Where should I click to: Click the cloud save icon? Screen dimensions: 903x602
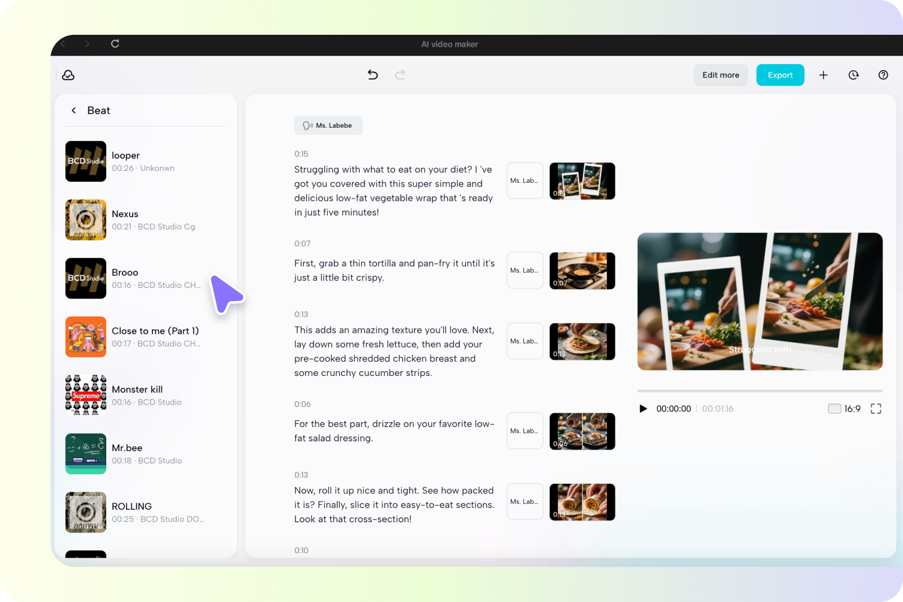click(x=68, y=74)
